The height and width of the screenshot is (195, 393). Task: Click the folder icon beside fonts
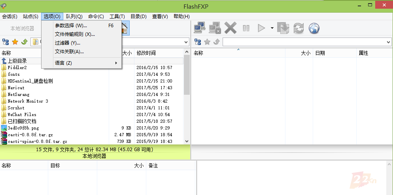point(4,74)
